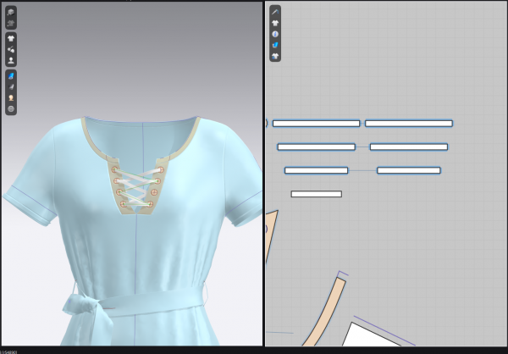
Task: Toggle the white shirt icon in 2D toolbar
Action: click(275, 22)
